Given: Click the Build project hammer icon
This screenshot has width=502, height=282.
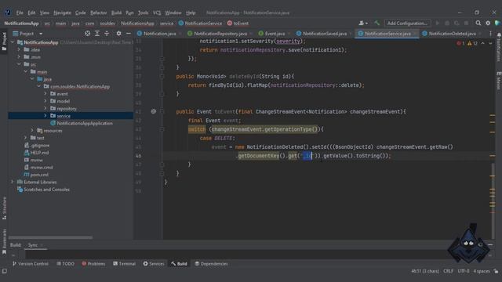Looking at the screenshot, I should (376, 23).
